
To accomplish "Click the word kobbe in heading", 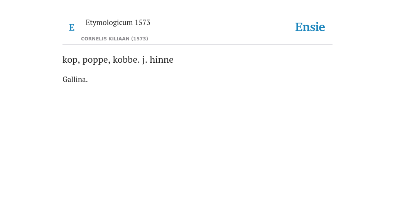I will click(x=126, y=60).
